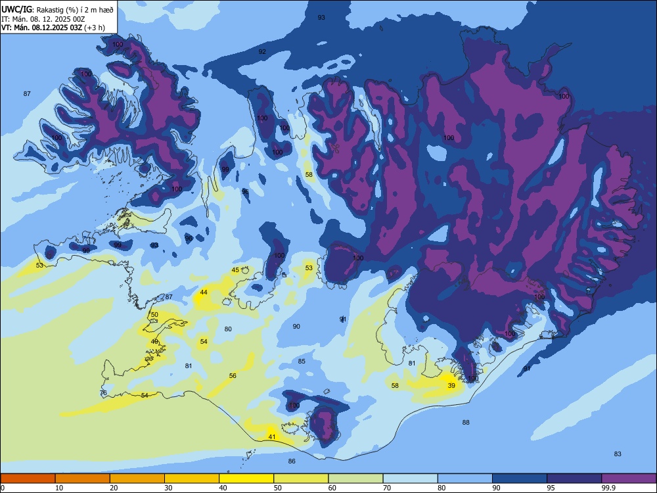Pick the purple legend swatch above 99.9
Screen dimensions: 657x493
[x=629, y=479]
